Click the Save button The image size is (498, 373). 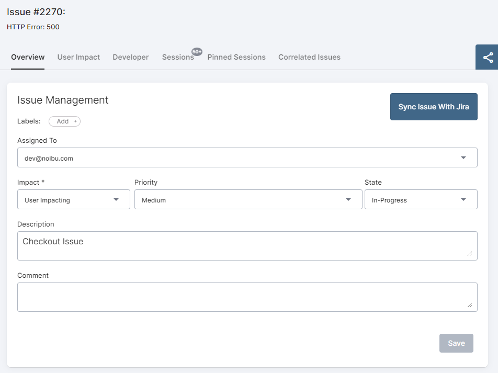point(456,343)
